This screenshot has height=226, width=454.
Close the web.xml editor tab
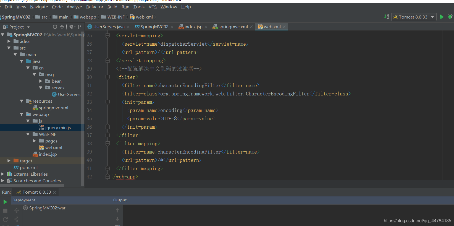click(x=284, y=27)
